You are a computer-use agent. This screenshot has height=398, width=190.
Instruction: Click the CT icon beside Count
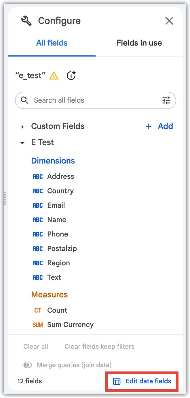(x=37, y=310)
